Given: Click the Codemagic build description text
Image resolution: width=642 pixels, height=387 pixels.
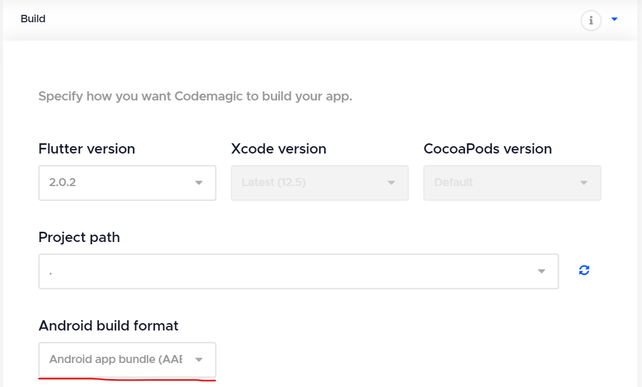Looking at the screenshot, I should (195, 96).
